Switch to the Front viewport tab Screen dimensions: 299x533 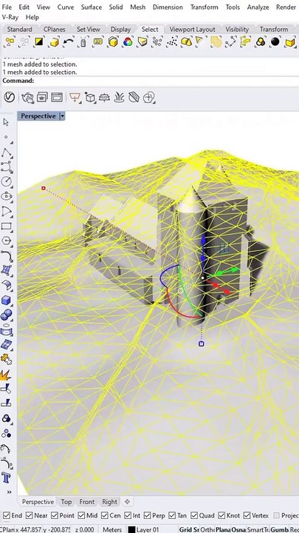(87, 502)
